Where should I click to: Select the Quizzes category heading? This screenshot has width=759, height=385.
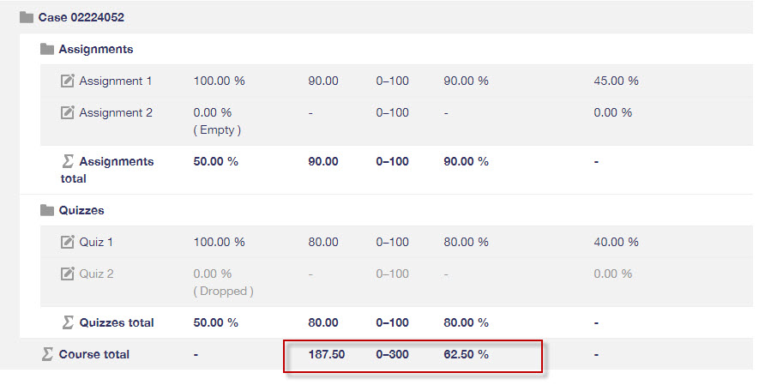[x=81, y=210]
